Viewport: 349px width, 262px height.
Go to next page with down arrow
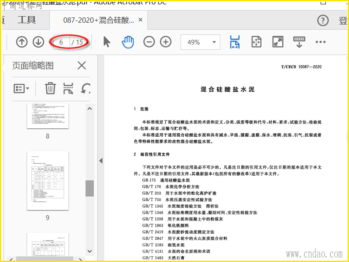[x=38, y=42]
